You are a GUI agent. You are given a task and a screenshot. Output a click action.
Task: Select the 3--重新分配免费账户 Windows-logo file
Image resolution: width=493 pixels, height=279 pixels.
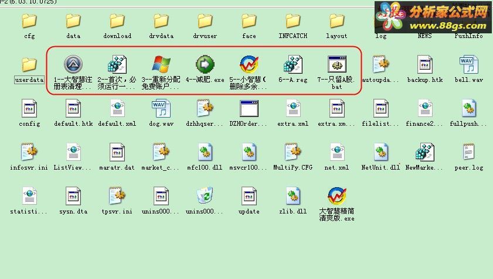pyautogui.click(x=161, y=65)
